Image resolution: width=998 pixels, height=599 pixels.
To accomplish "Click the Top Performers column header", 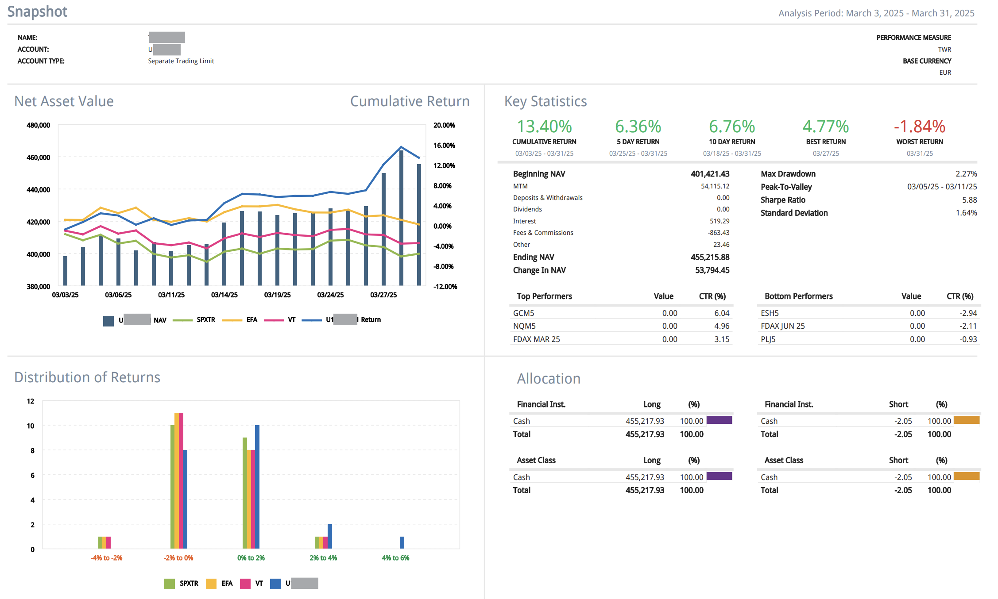I will coord(544,296).
